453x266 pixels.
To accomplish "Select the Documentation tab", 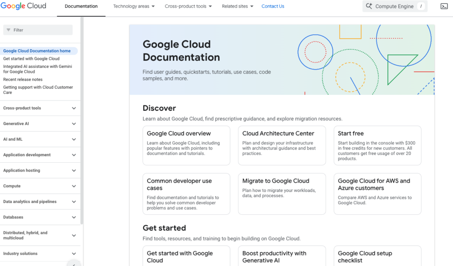I will [81, 6].
